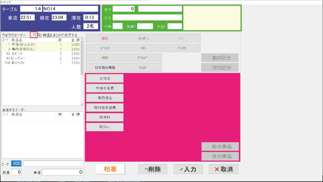The image size is (323, 182).
Task: Select the フード category button
Action: pyautogui.click(x=181, y=38)
